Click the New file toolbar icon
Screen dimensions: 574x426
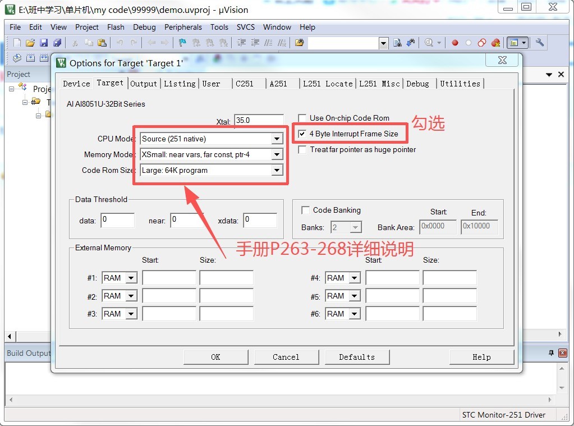pos(17,43)
